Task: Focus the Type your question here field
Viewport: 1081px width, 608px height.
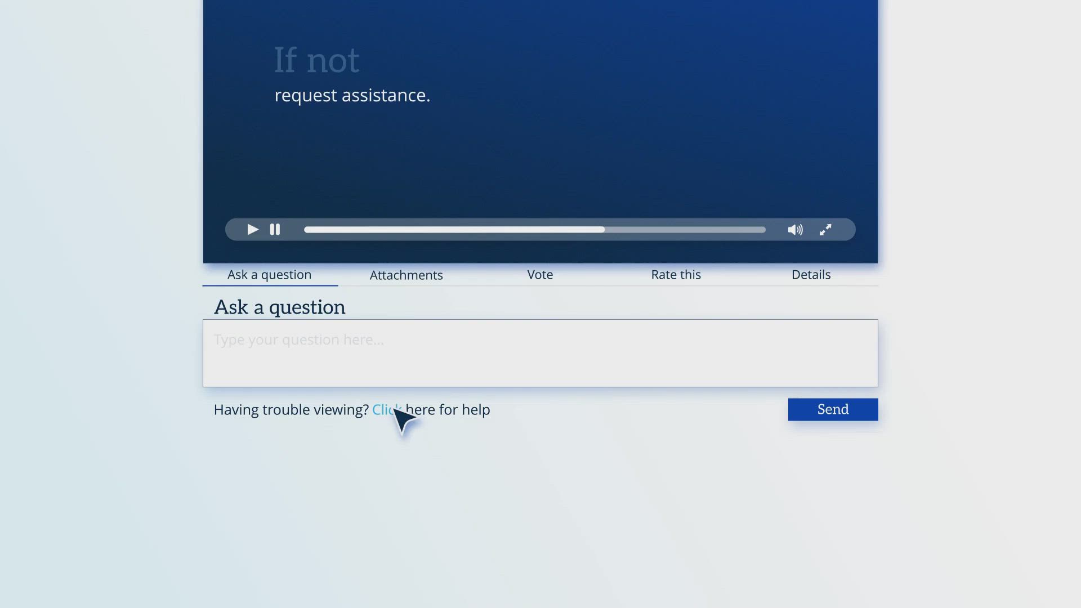Action: point(540,353)
